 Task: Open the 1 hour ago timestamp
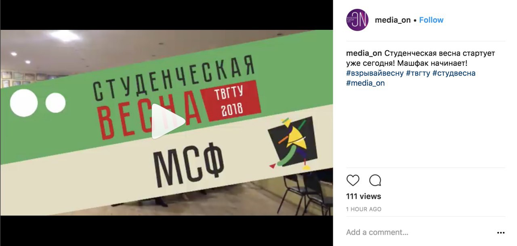click(364, 209)
